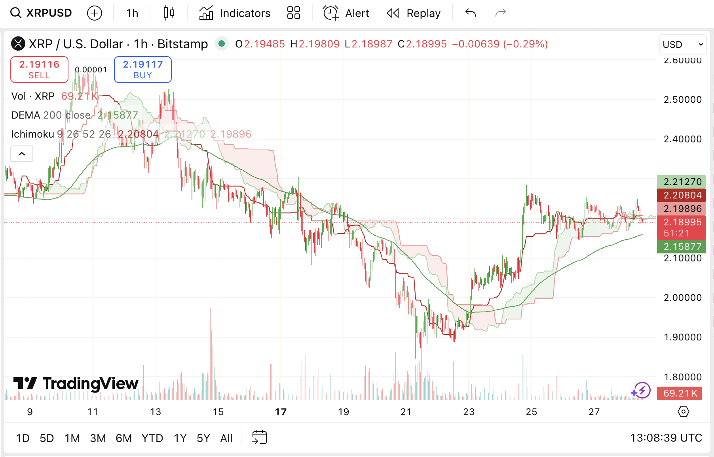Open the candlestick chart style selector
The height and width of the screenshot is (457, 714).
(169, 13)
